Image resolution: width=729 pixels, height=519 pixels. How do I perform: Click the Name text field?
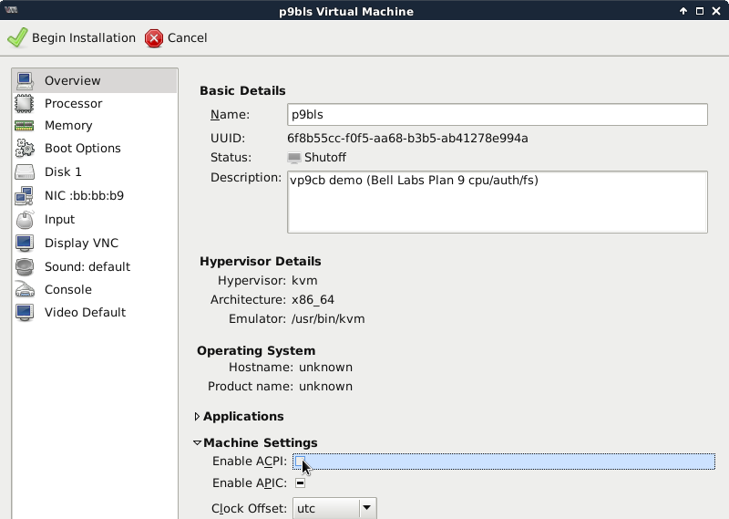click(497, 114)
